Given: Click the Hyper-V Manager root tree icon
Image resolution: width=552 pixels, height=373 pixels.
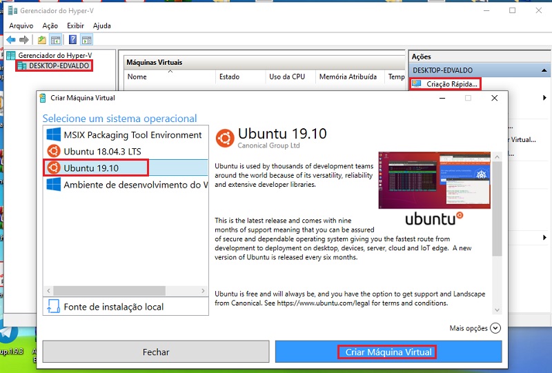Looking at the screenshot, I should point(11,55).
